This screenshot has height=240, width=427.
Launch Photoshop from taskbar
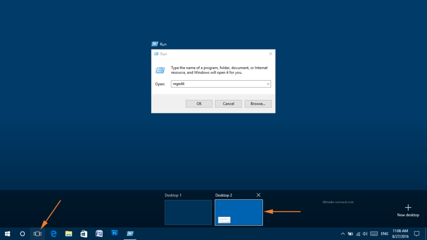tap(114, 233)
